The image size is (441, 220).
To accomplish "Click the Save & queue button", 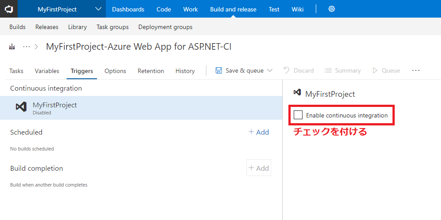I will point(239,70).
